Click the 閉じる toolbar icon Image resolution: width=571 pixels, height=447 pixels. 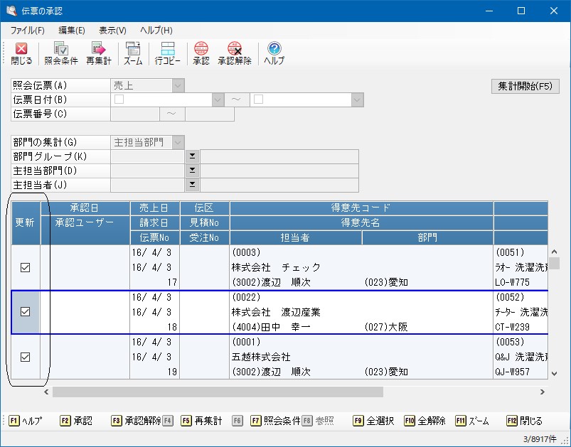click(x=21, y=53)
